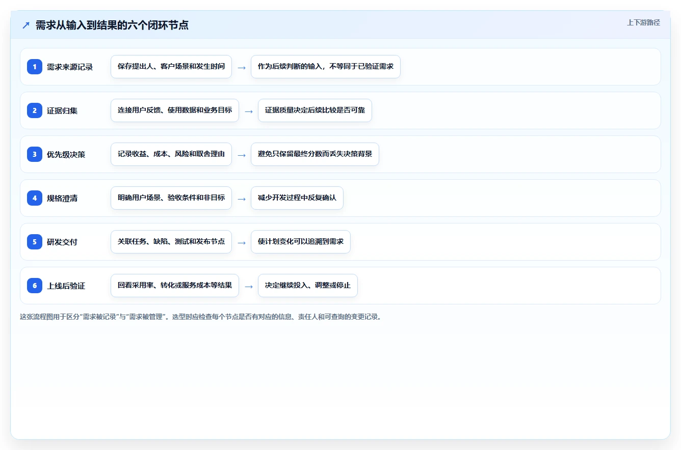This screenshot has width=681, height=450.
Task: Click the arrow in the 上线后验证 row
Action: (x=249, y=286)
